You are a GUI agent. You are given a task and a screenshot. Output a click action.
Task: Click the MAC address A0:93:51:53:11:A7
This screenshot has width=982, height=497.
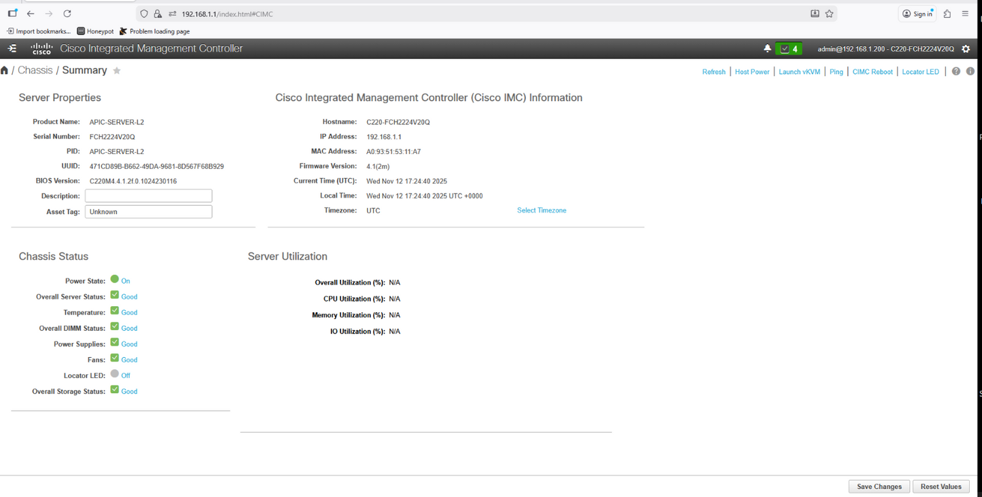coord(393,152)
